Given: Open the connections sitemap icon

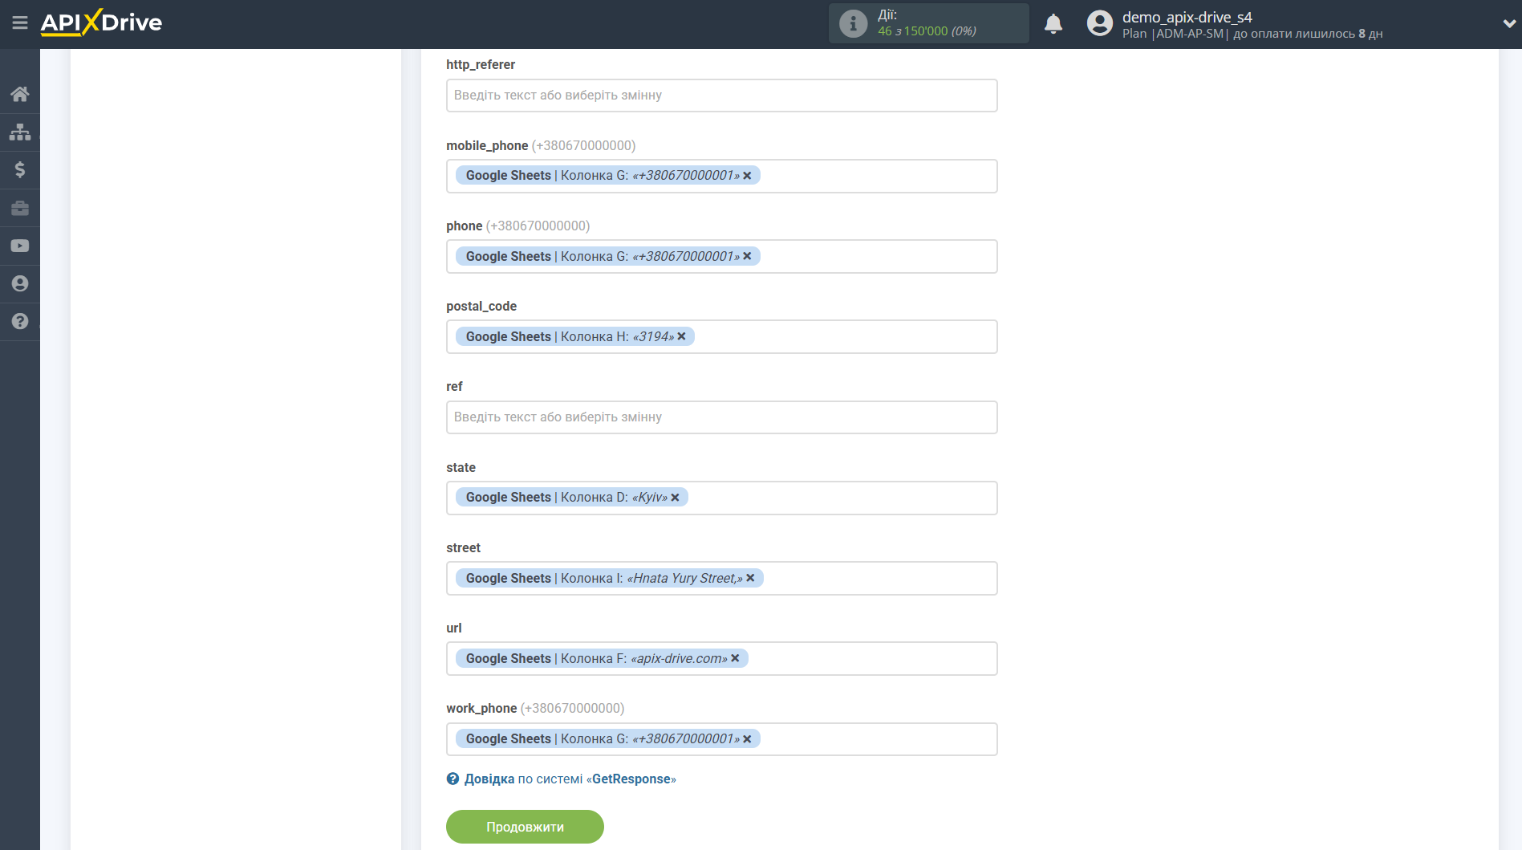Looking at the screenshot, I should click(20, 132).
